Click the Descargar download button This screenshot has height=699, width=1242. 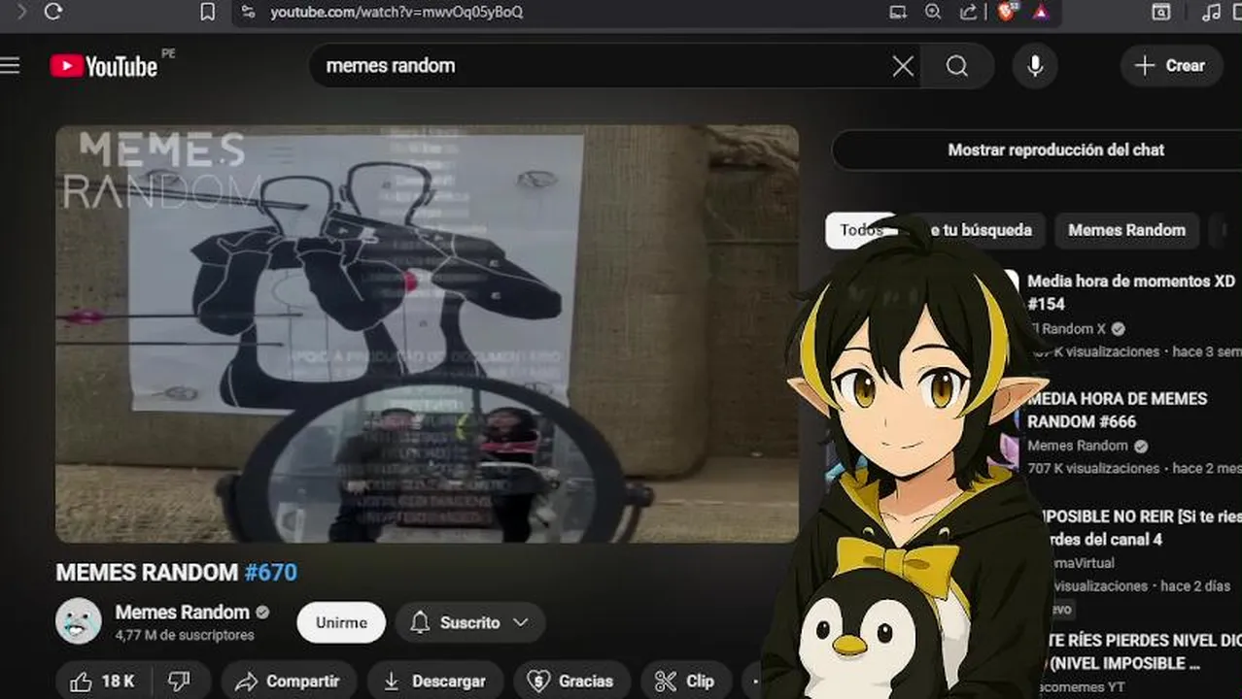point(434,681)
